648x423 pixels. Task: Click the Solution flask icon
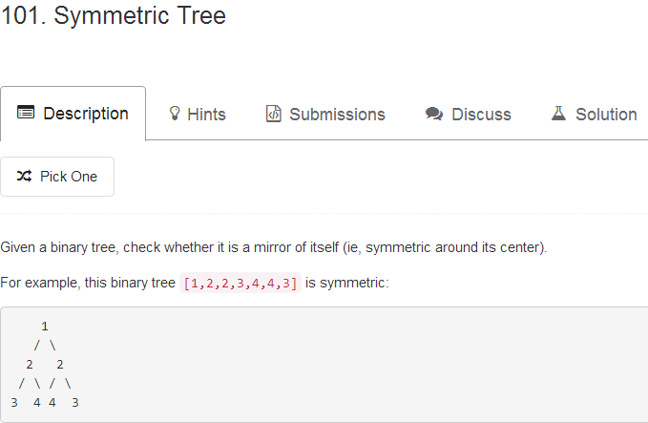[x=559, y=114]
